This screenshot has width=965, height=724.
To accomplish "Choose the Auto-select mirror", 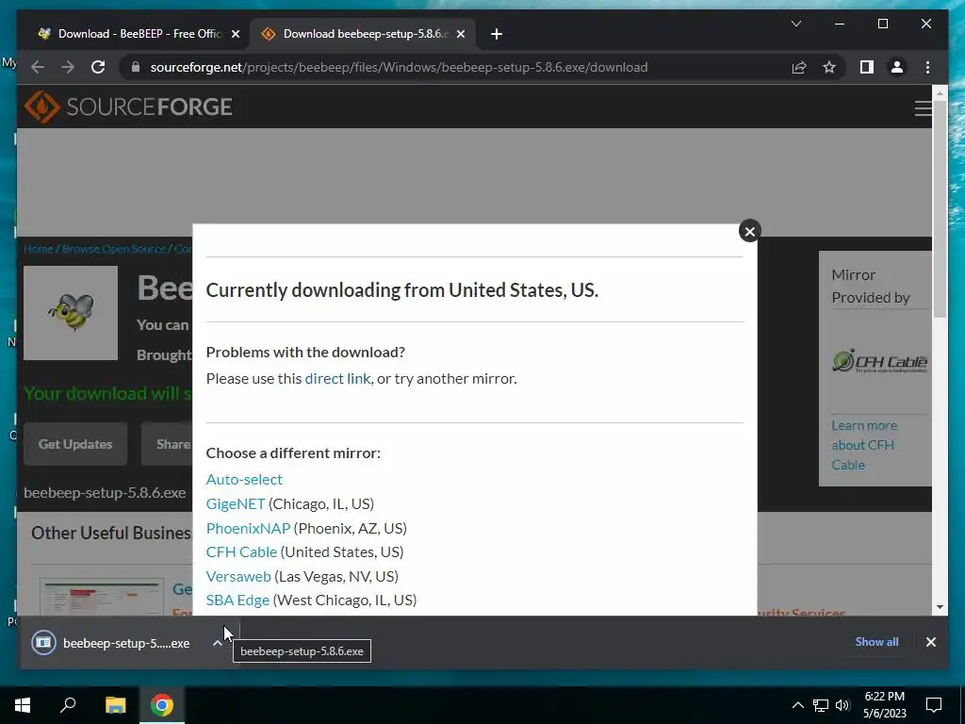I will point(244,479).
